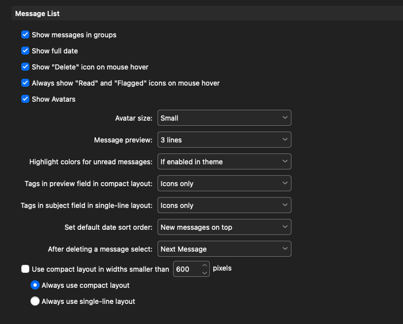Disable Show "Delete" icon on mouse hover
This screenshot has height=324, width=403.
(25, 67)
